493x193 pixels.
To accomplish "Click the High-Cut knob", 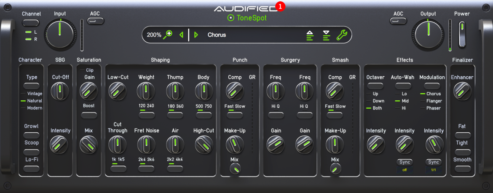I will pyautogui.click(x=204, y=145).
